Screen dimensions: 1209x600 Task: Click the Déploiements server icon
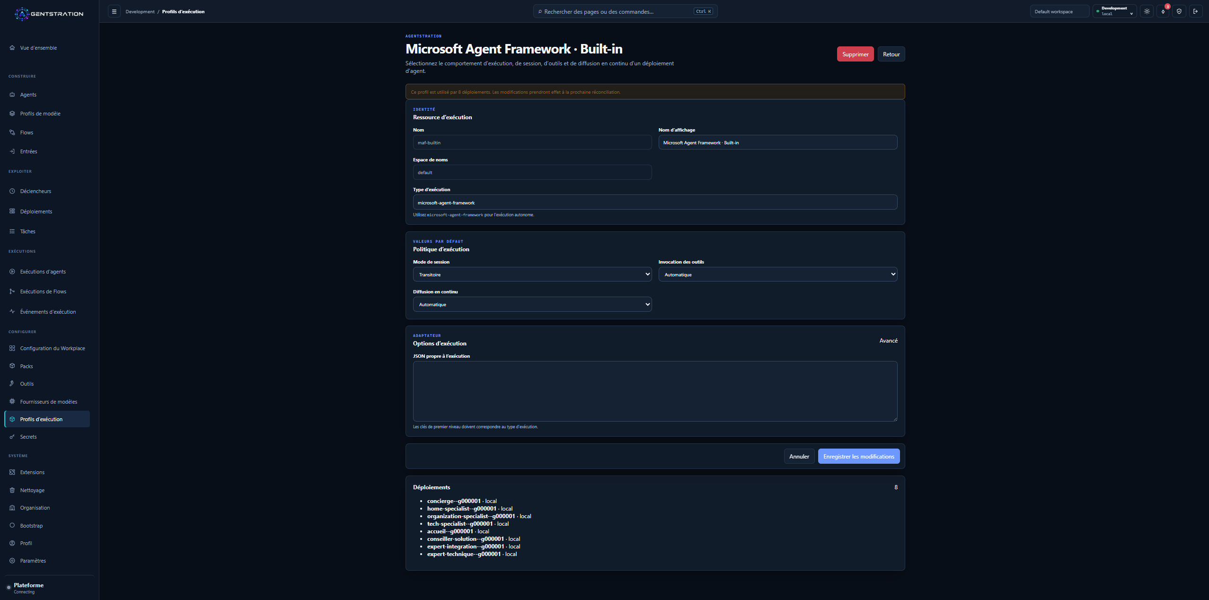[x=12, y=212]
